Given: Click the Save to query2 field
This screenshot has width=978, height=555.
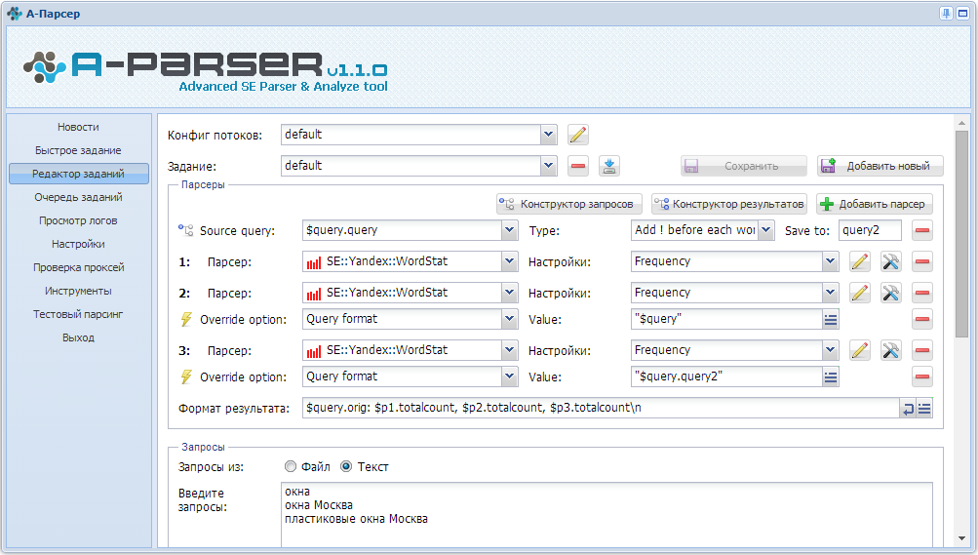Looking at the screenshot, I should (870, 231).
